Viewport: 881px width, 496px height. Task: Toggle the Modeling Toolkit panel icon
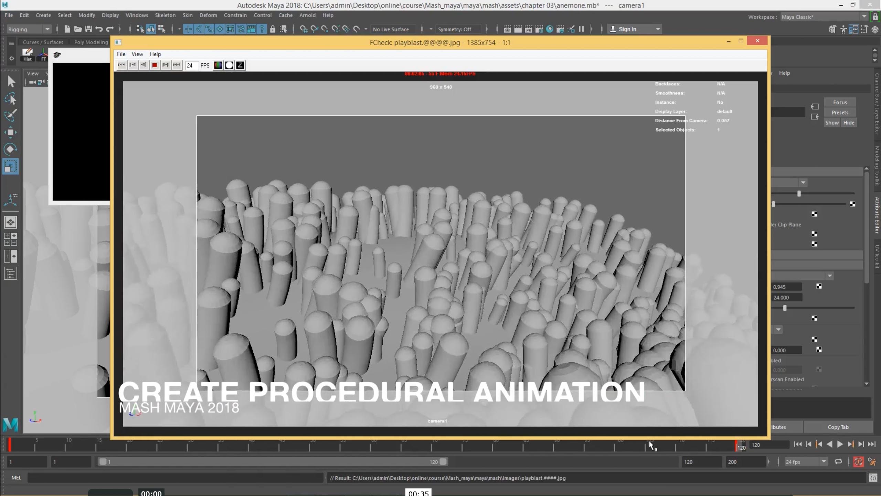[x=832, y=29]
